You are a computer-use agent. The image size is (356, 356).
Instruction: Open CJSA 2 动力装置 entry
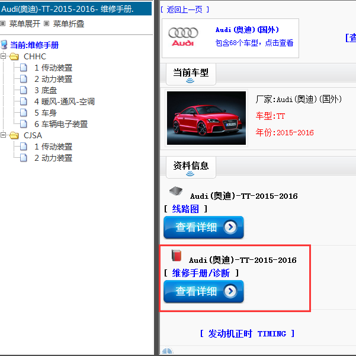pyautogui.click(x=53, y=158)
